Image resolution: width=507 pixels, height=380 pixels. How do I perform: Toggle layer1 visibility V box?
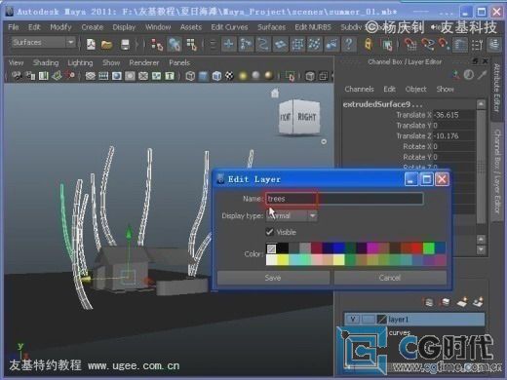(x=353, y=320)
